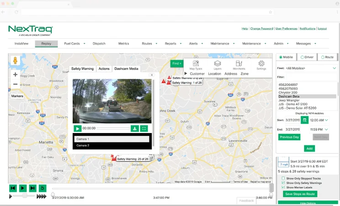Click the Find button
The image size is (340, 206).
pyautogui.click(x=177, y=63)
